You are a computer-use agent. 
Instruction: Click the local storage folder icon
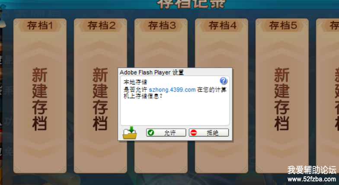(x=130, y=133)
